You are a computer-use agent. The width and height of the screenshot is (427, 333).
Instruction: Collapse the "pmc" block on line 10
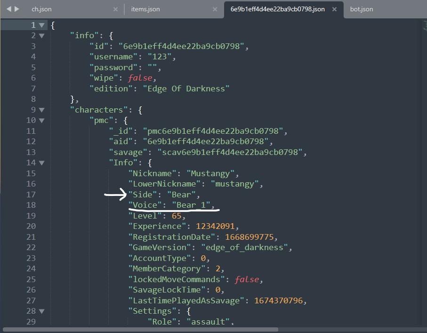point(42,121)
